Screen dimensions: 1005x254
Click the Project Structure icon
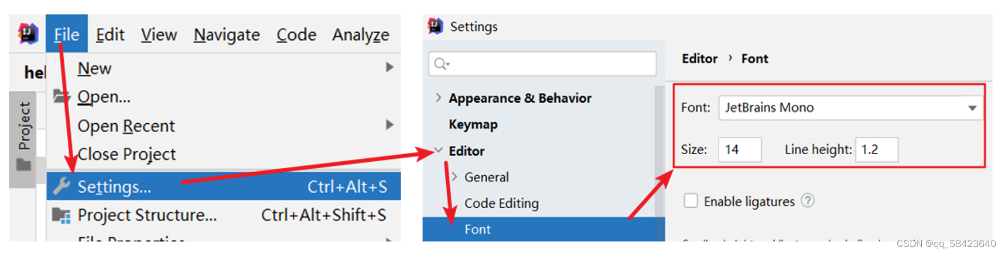coord(61,215)
